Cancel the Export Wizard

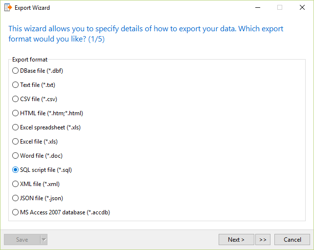[x=292, y=240]
